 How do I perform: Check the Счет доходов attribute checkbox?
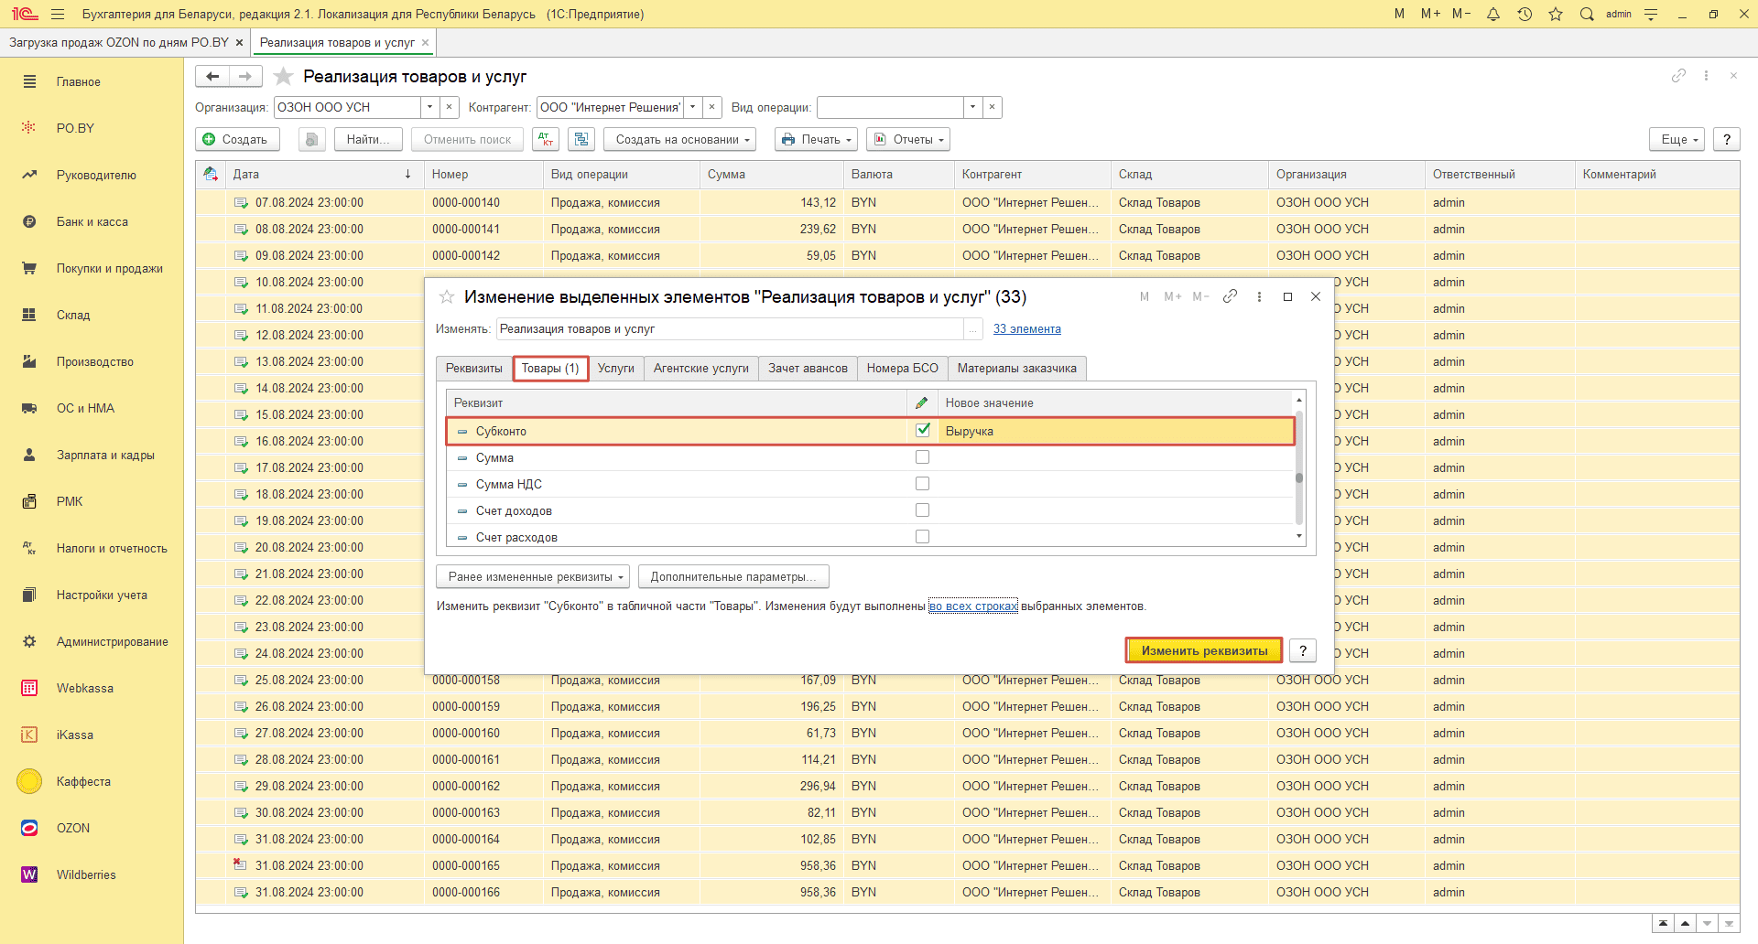pyautogui.click(x=923, y=510)
